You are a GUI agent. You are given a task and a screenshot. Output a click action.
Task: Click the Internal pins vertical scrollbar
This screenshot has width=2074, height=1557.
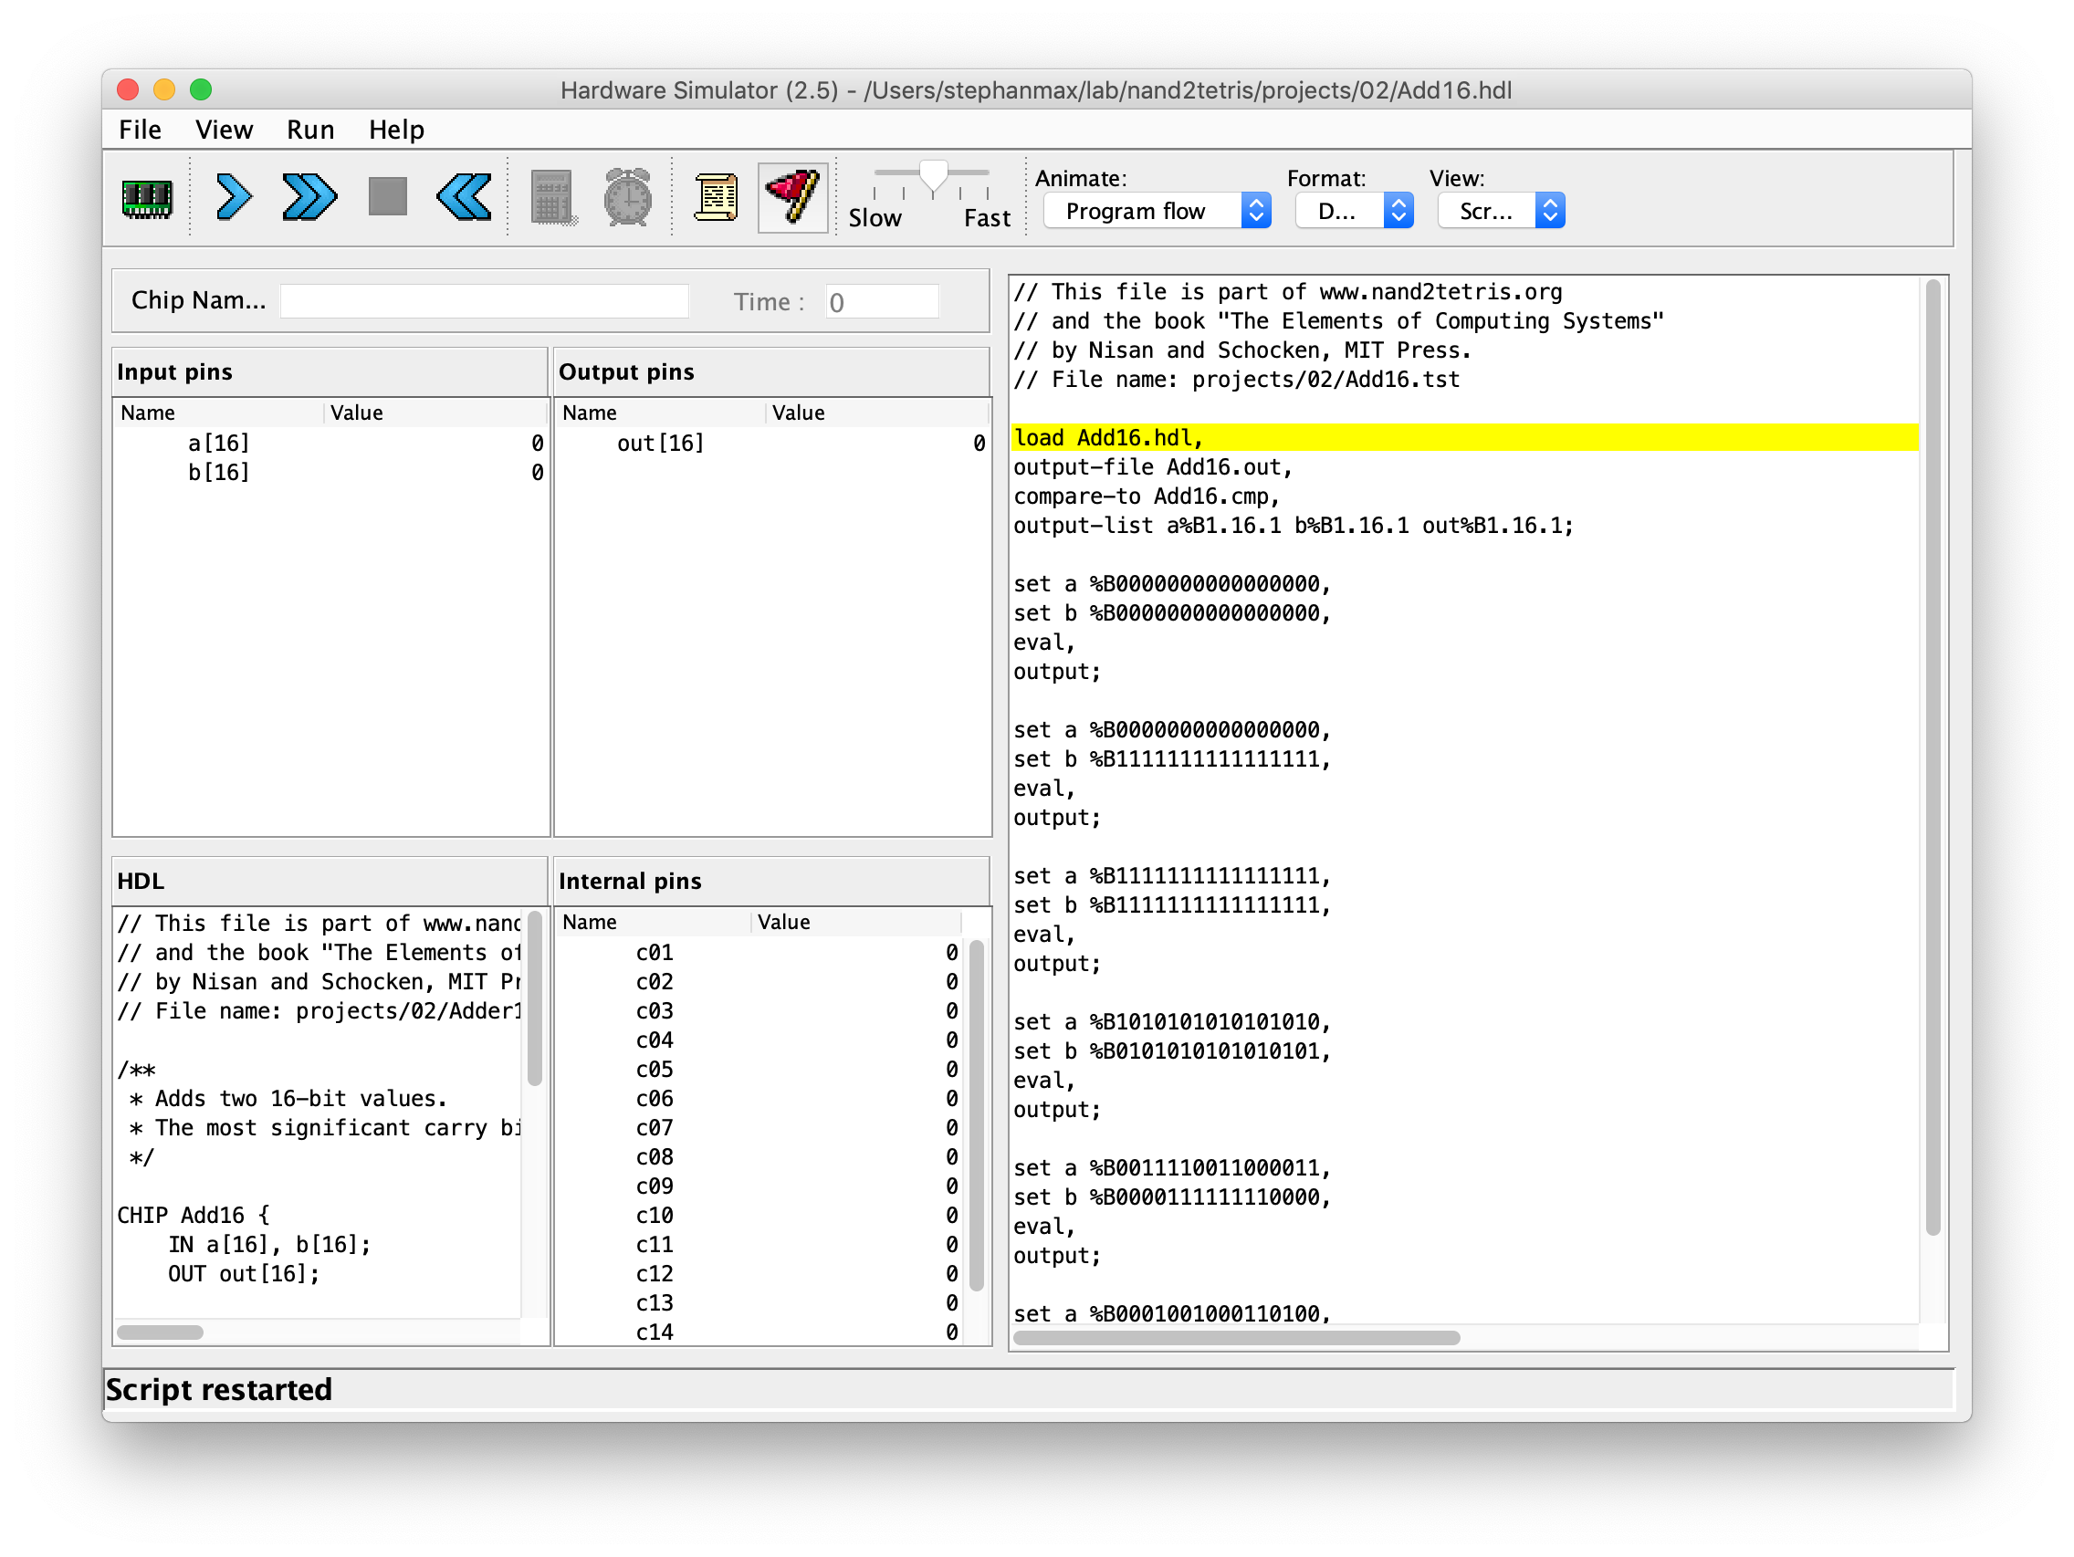(976, 1116)
